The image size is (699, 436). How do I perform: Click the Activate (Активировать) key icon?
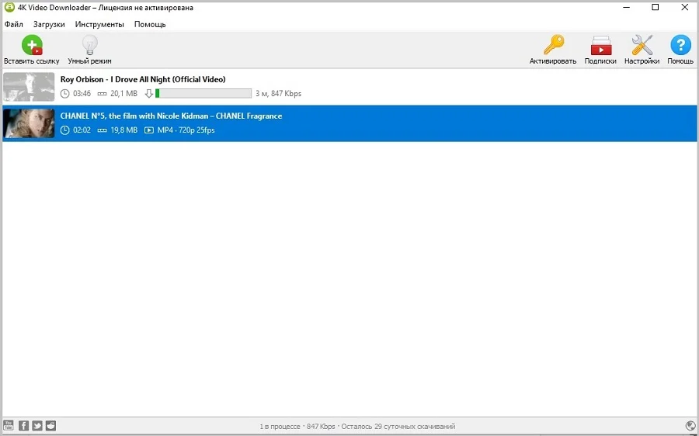pyautogui.click(x=553, y=46)
